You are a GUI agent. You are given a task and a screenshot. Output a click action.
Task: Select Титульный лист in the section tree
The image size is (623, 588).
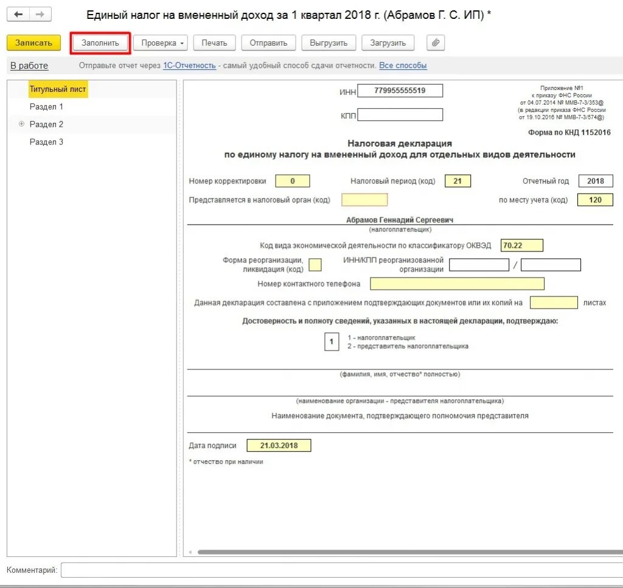point(58,89)
